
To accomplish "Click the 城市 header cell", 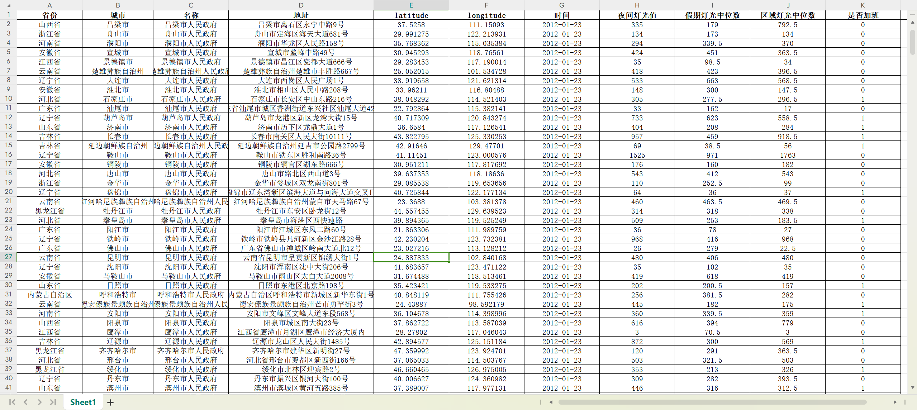I will tap(118, 15).
